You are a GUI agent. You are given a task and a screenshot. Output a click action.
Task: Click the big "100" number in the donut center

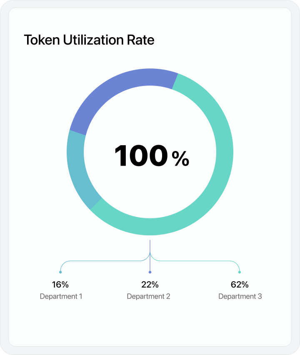(141, 156)
